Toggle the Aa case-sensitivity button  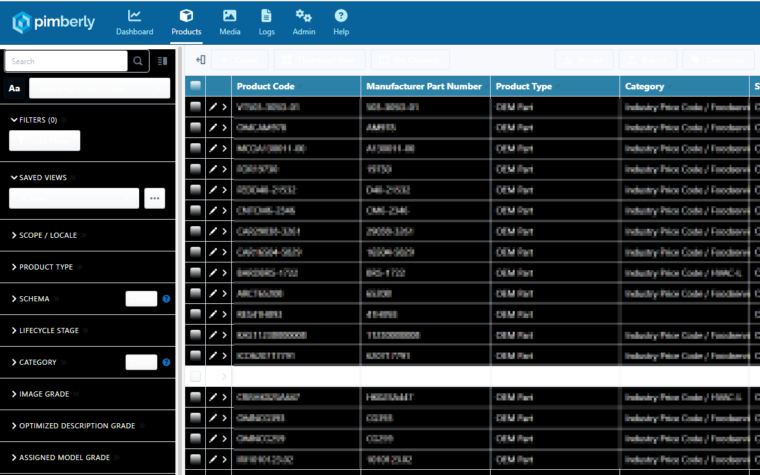pyautogui.click(x=14, y=88)
